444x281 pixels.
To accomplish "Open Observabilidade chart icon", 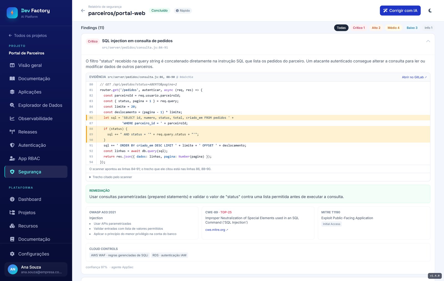I will coord(12,118).
